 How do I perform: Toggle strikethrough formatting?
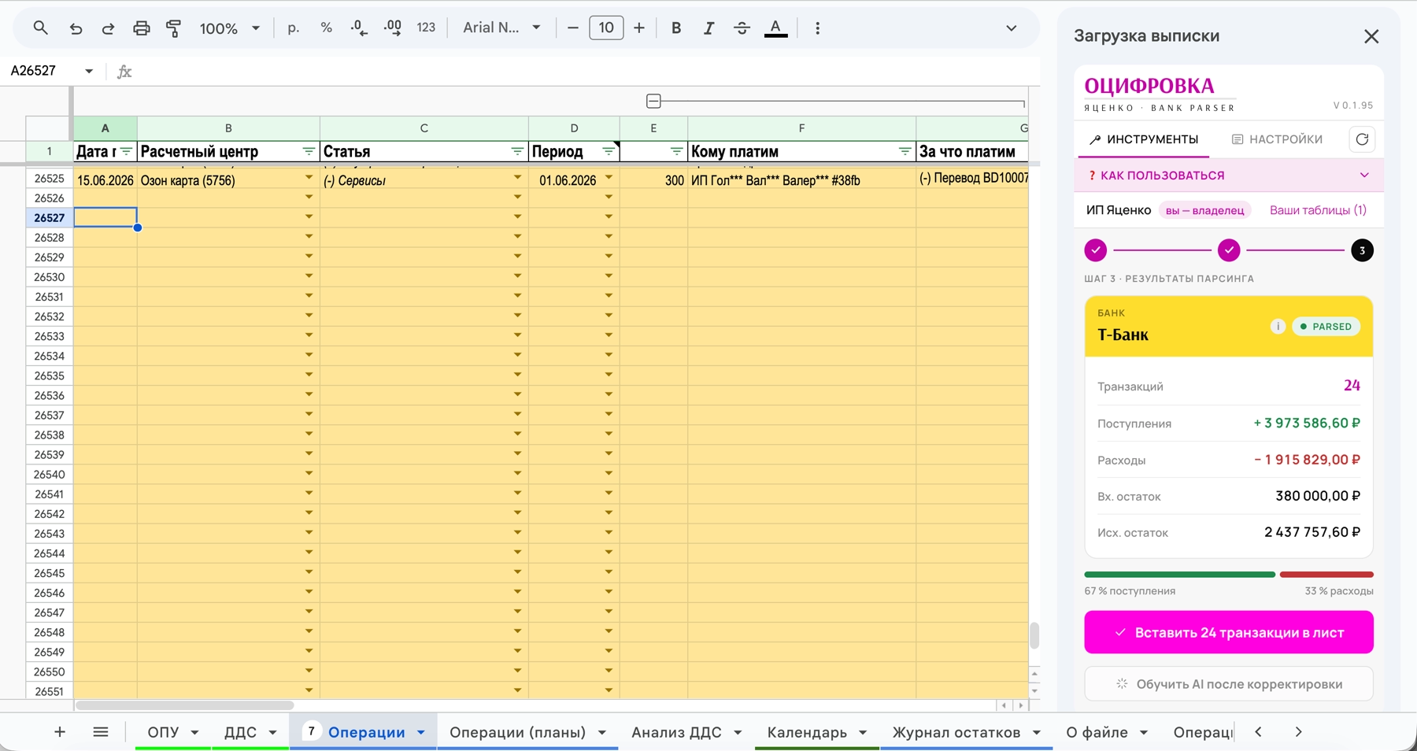tap(742, 28)
